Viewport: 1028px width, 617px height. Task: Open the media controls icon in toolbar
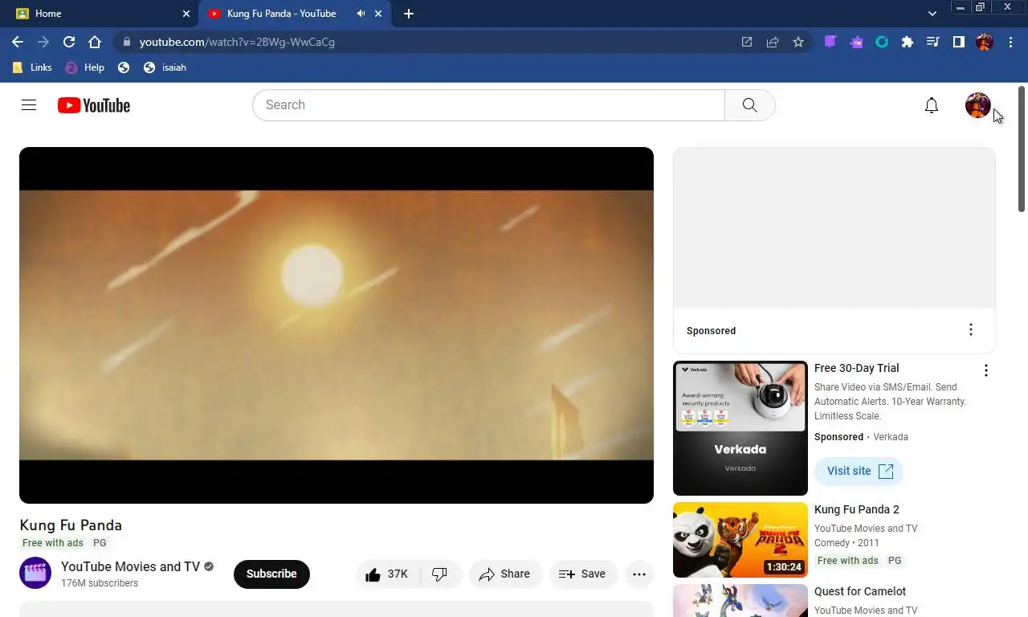[933, 42]
